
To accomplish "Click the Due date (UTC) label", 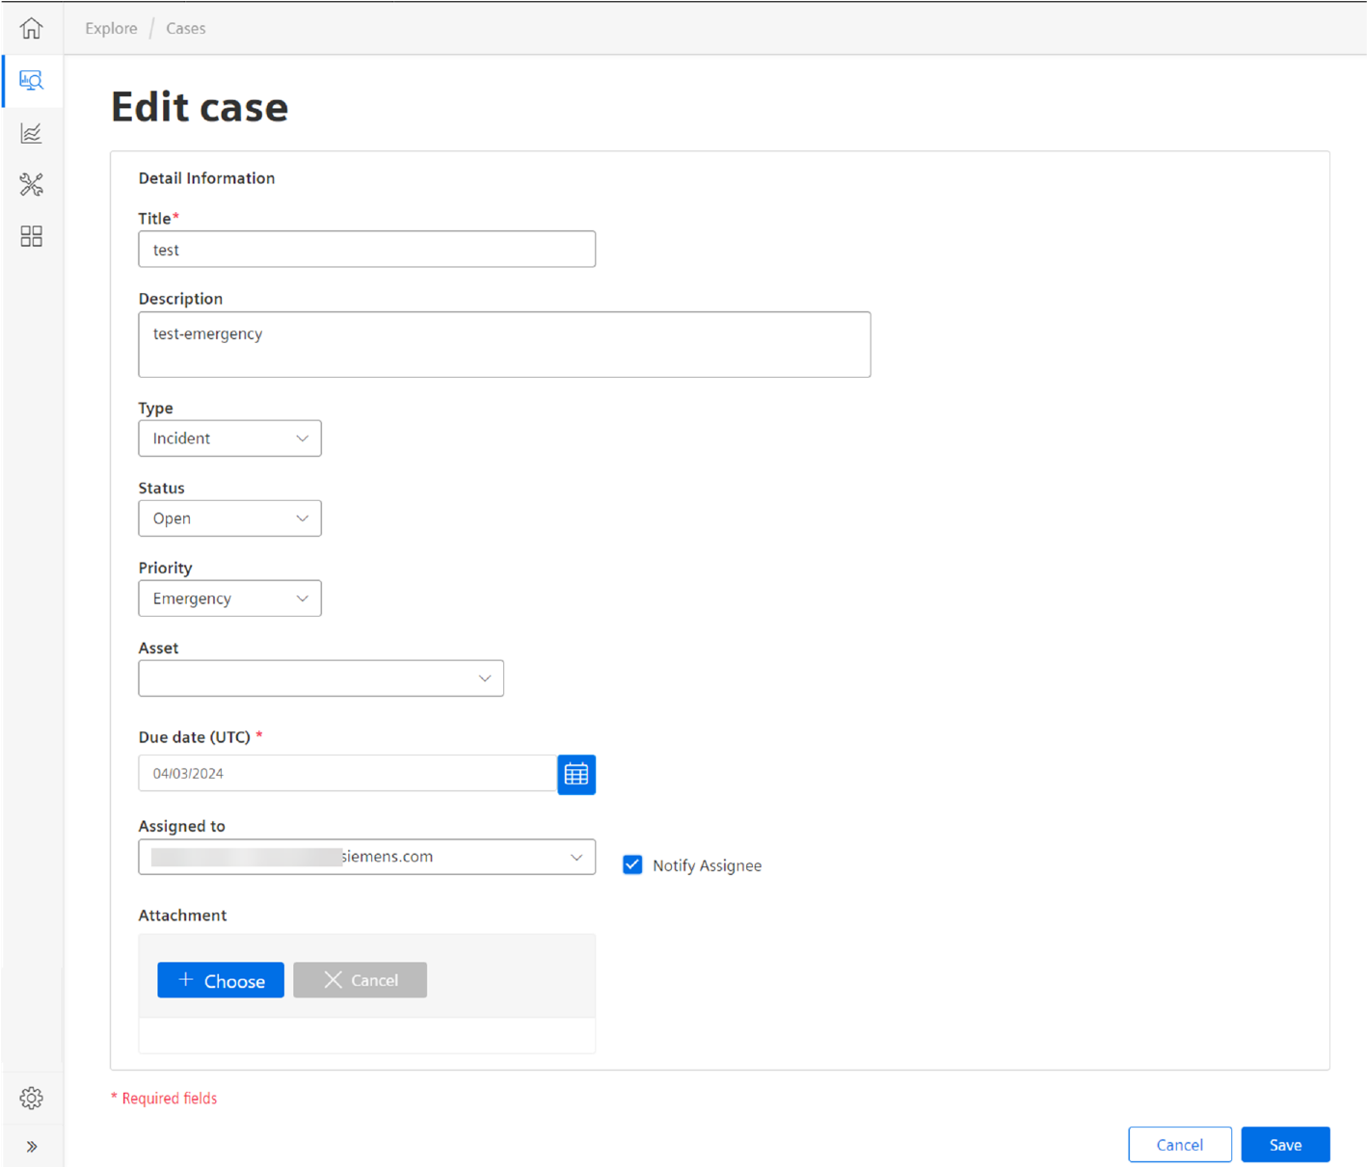I will [x=195, y=737].
